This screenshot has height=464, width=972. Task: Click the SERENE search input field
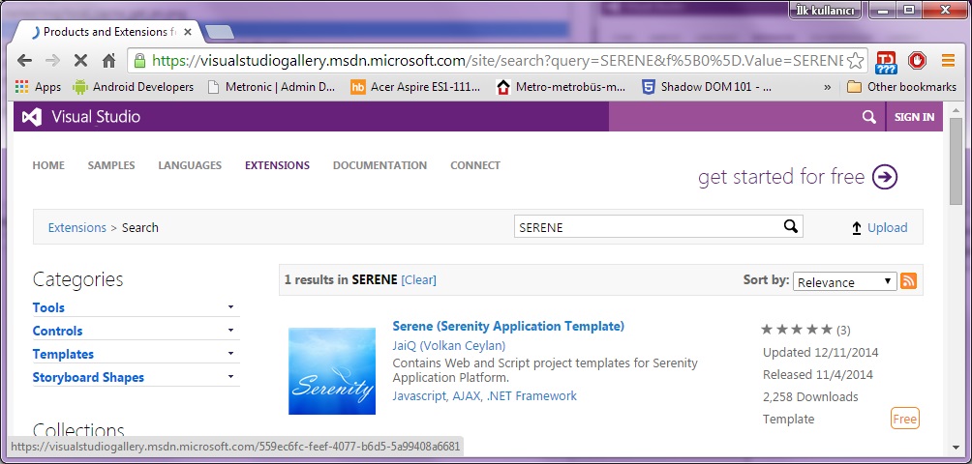(x=647, y=227)
